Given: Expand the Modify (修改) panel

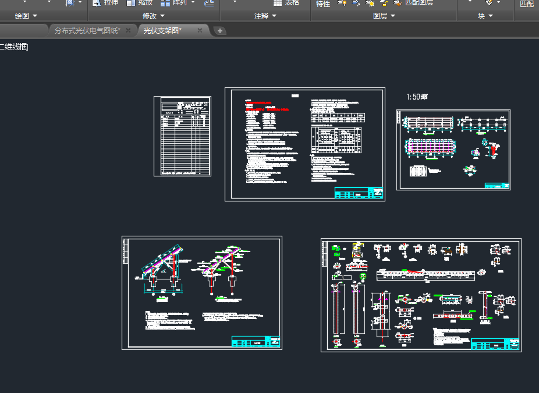Looking at the screenshot, I should tap(153, 16).
